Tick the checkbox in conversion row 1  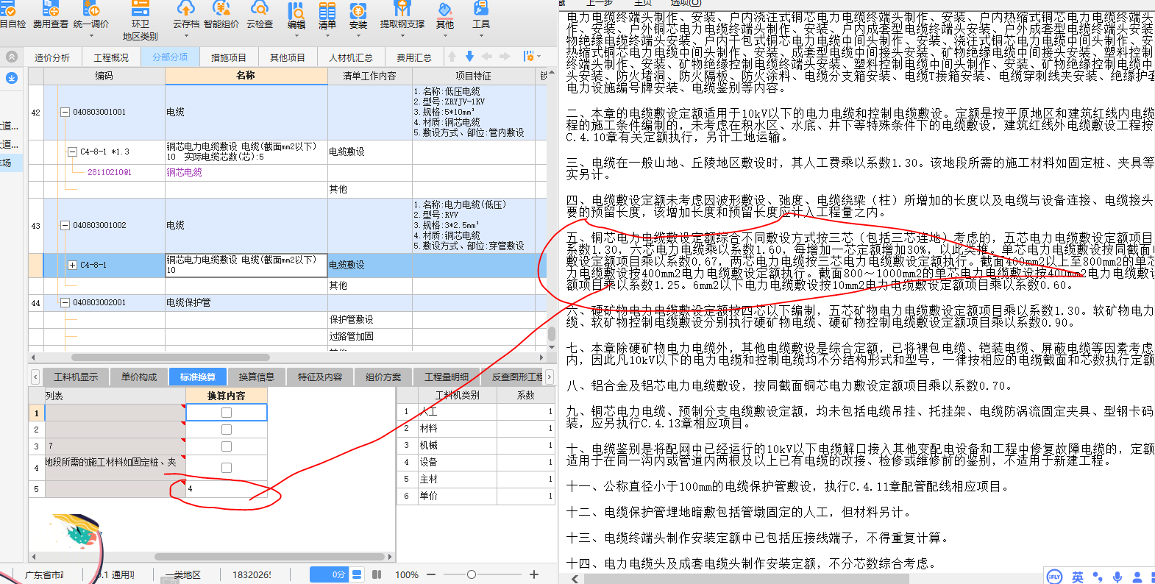pos(227,413)
